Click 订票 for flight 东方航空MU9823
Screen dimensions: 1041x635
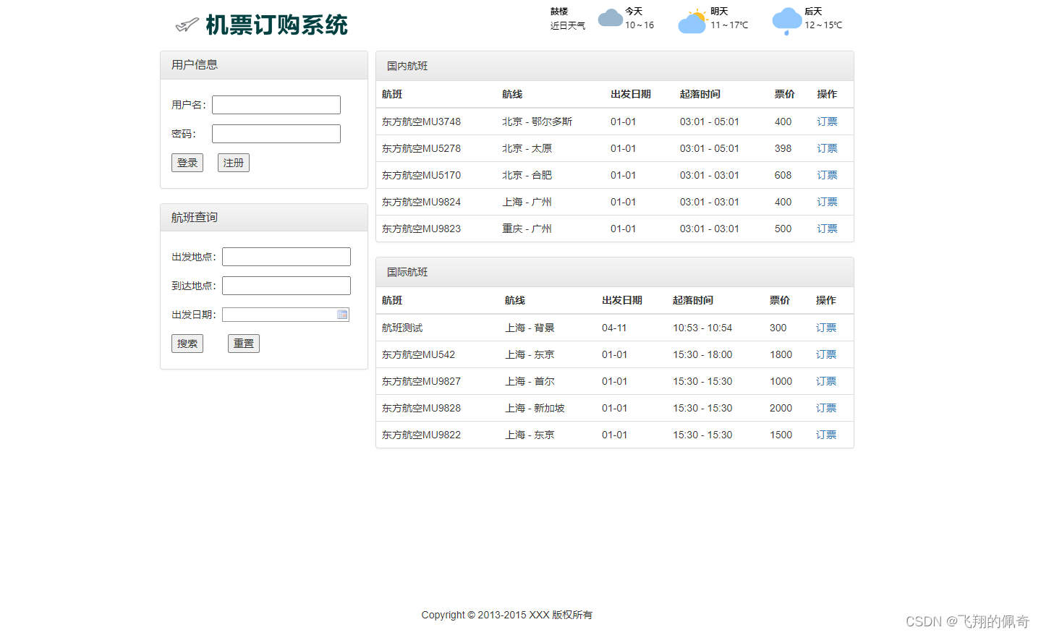[x=826, y=229]
